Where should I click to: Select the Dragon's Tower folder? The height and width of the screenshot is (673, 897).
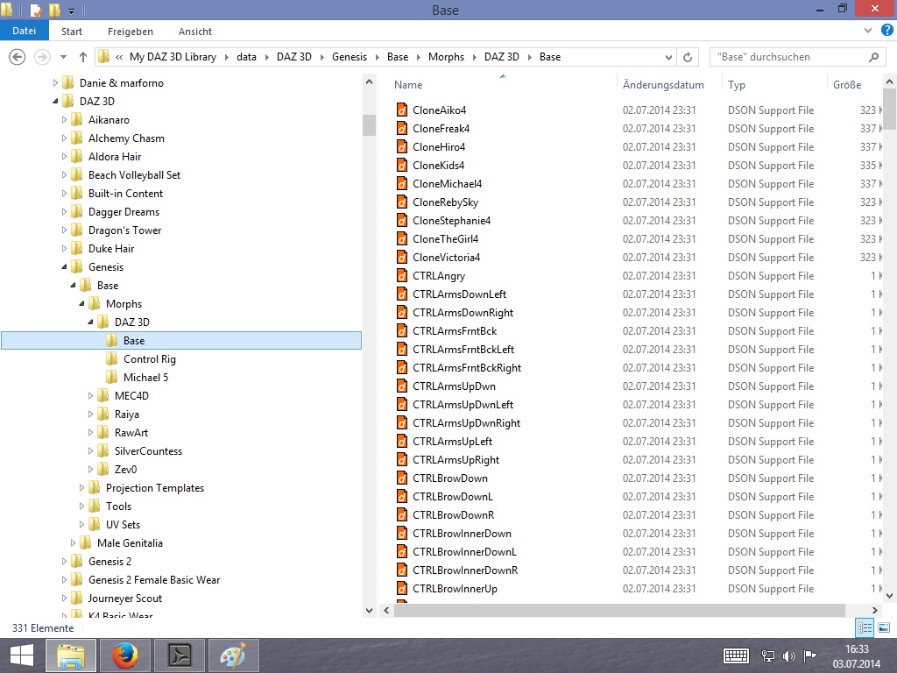(x=124, y=230)
